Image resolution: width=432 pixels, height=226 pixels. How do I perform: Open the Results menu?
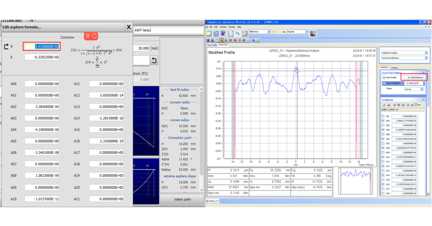[x=232, y=27]
